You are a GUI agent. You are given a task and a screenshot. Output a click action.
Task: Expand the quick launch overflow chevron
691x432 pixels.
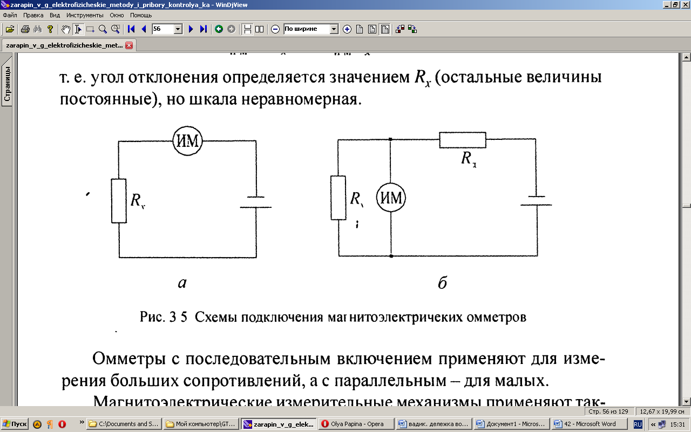(x=82, y=421)
